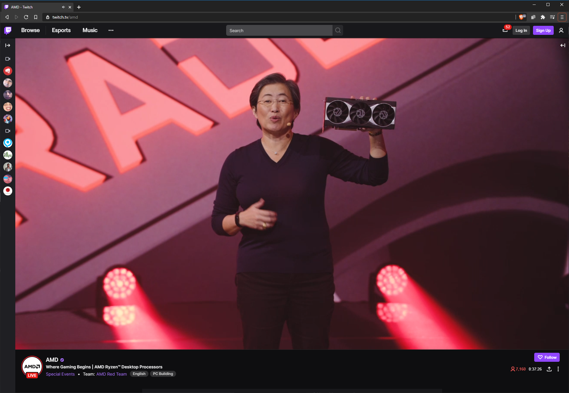Open the user account menu icon
Image resolution: width=569 pixels, height=393 pixels.
click(561, 30)
